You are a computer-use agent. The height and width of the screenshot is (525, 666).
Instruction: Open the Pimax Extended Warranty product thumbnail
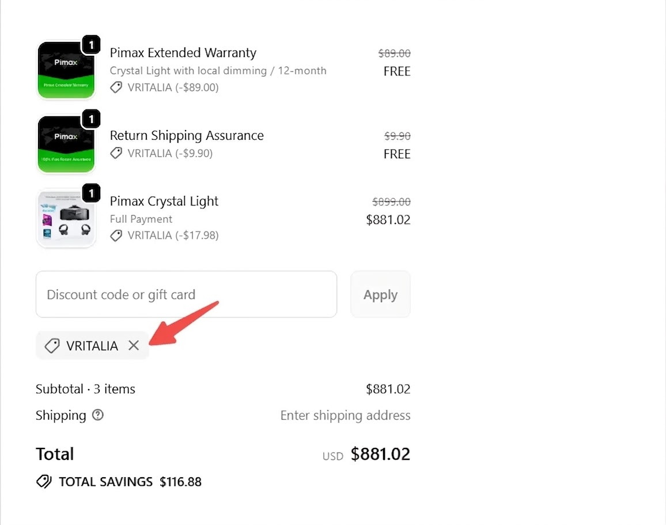[66, 71]
